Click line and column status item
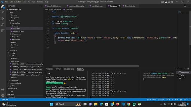This screenshot has height=107, width=191. click(151, 100)
